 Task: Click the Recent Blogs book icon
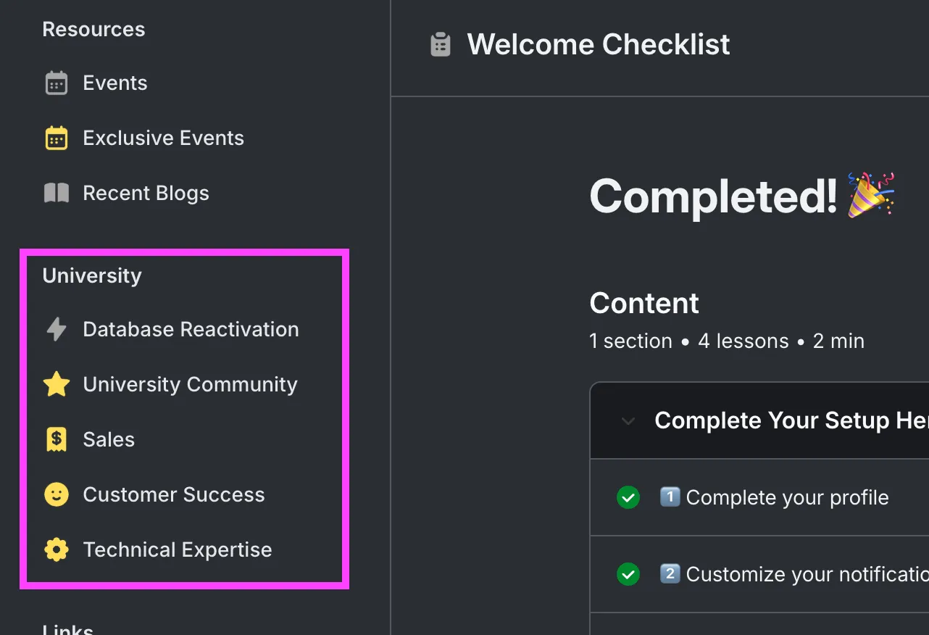(57, 194)
